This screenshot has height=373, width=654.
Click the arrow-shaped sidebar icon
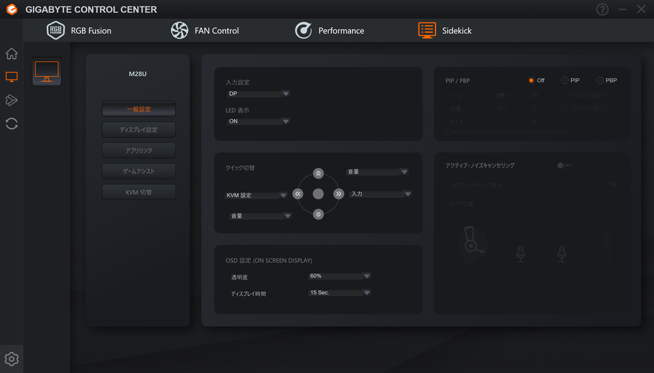(x=11, y=100)
